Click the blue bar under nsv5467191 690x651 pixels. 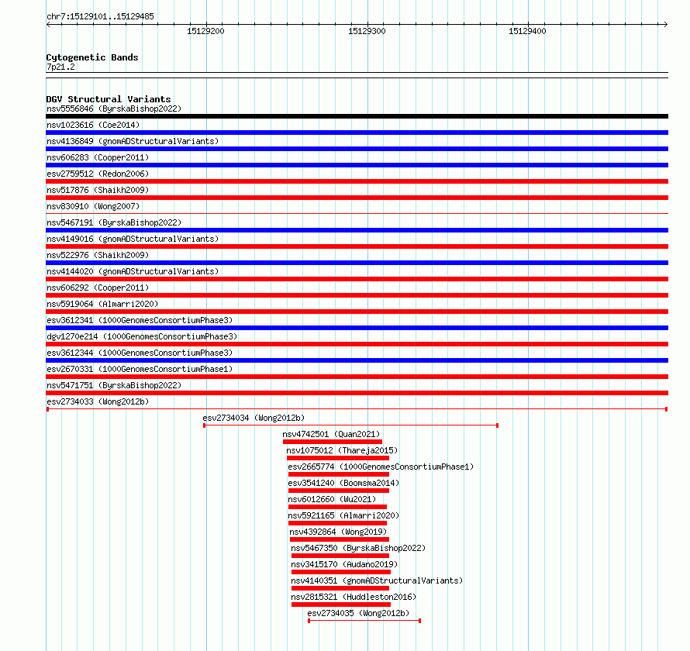tap(357, 230)
